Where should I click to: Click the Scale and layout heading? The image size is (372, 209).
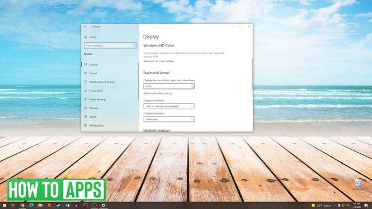click(156, 73)
